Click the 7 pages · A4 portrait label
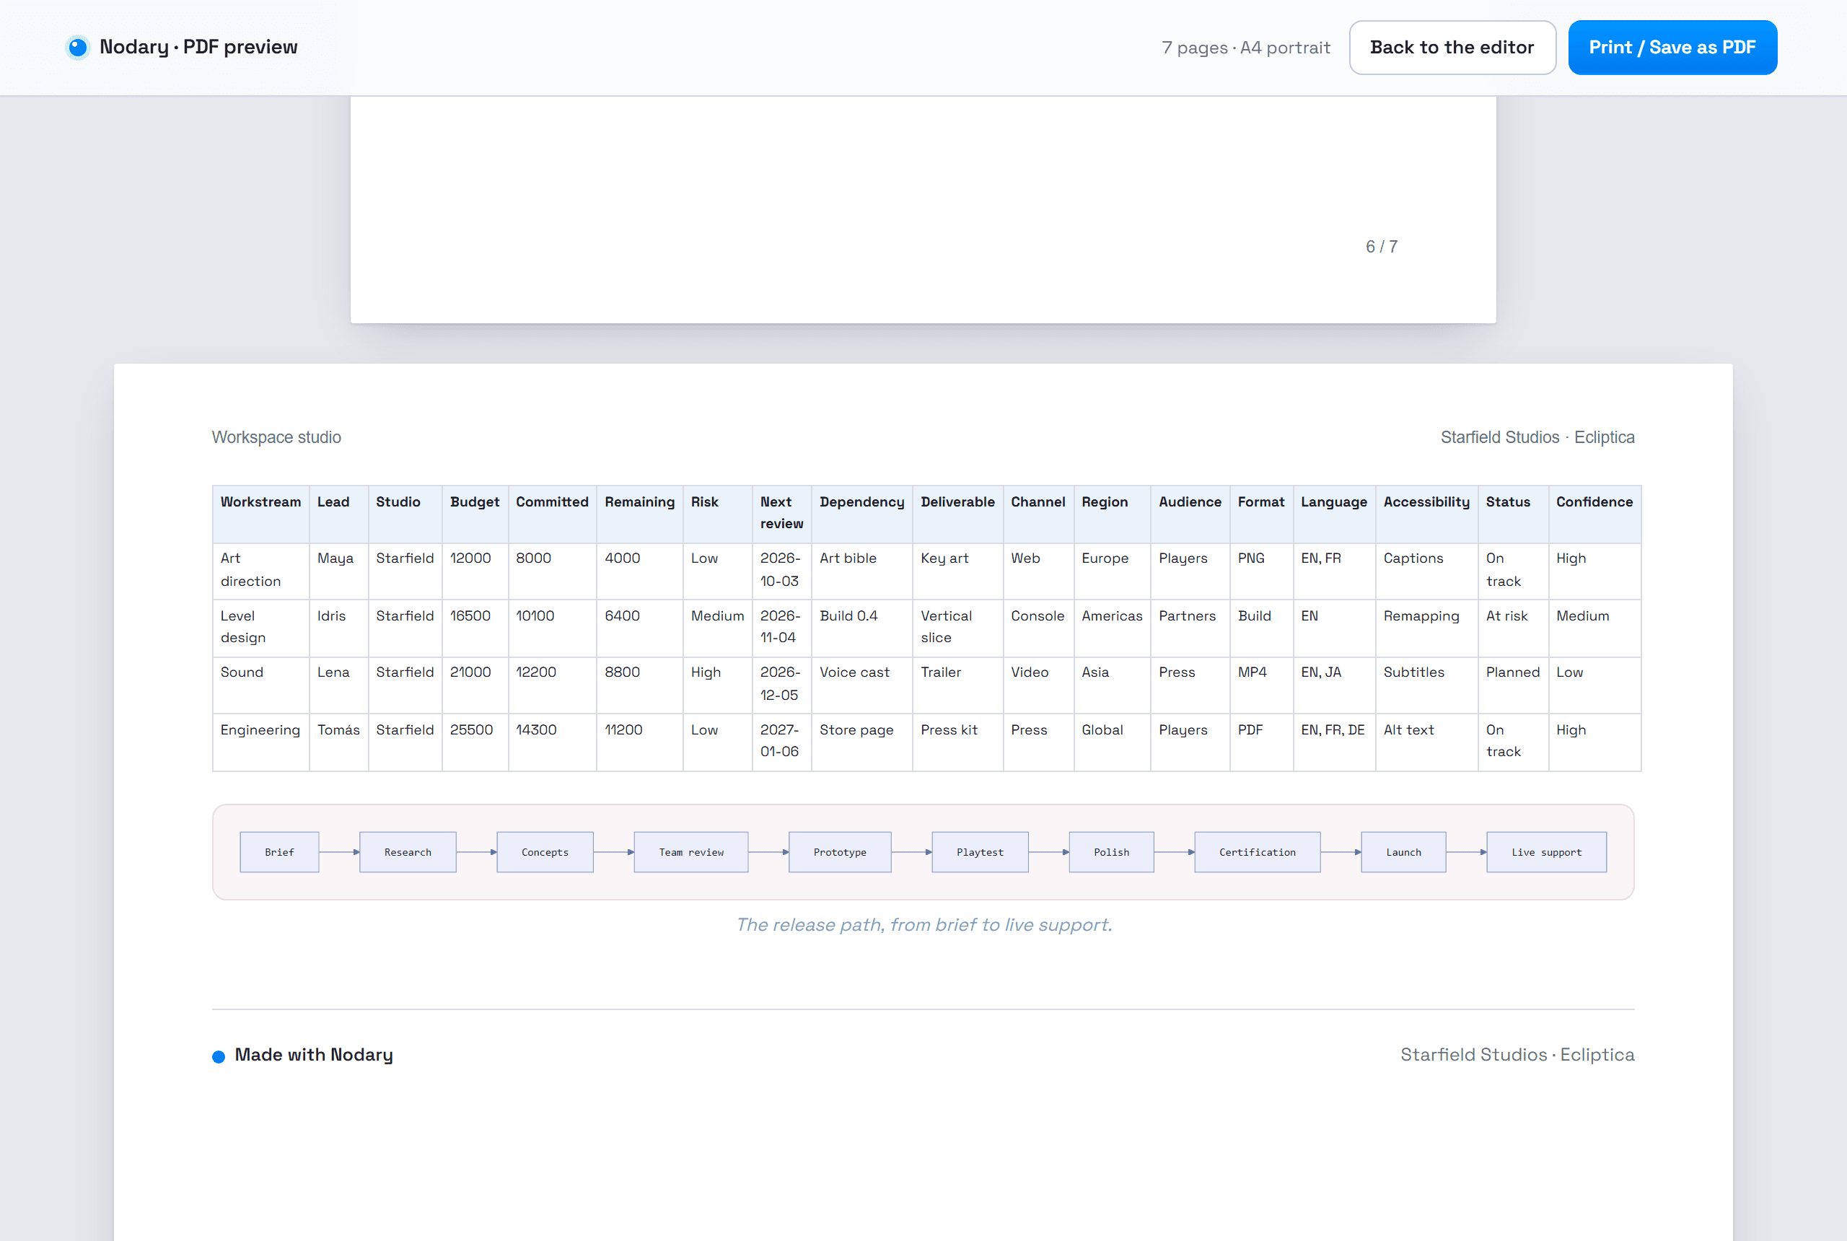Image resolution: width=1847 pixels, height=1241 pixels. click(1245, 48)
